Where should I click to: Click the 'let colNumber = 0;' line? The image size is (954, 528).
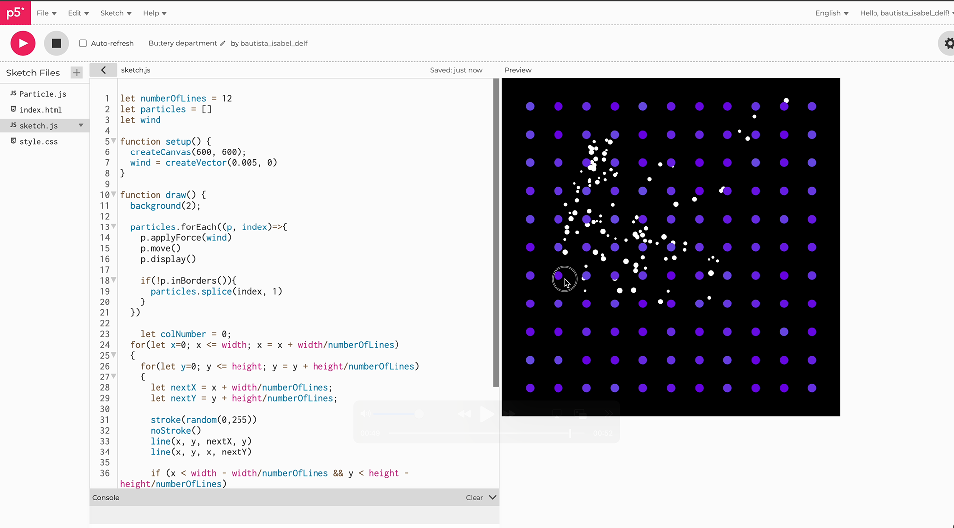(185, 334)
